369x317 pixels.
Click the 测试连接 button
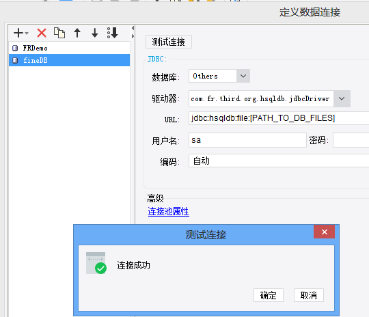coord(169,42)
